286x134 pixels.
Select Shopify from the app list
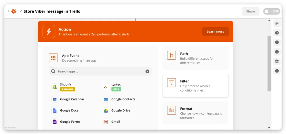[65, 85]
